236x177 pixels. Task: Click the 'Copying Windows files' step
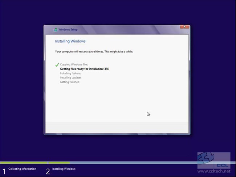(x=74, y=64)
